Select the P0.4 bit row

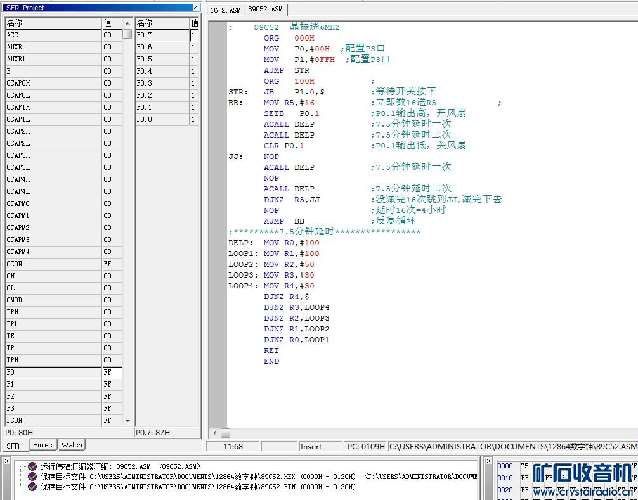click(167, 71)
